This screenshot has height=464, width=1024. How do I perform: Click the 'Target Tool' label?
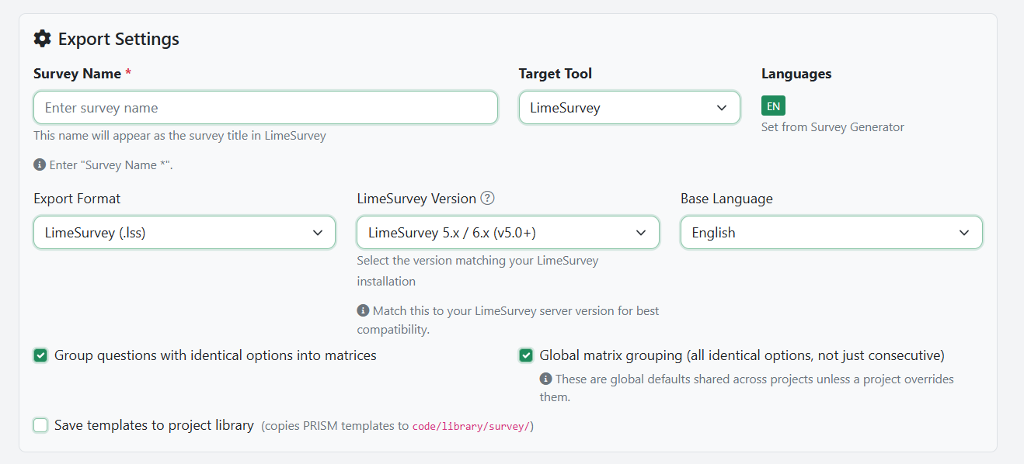[x=556, y=74]
